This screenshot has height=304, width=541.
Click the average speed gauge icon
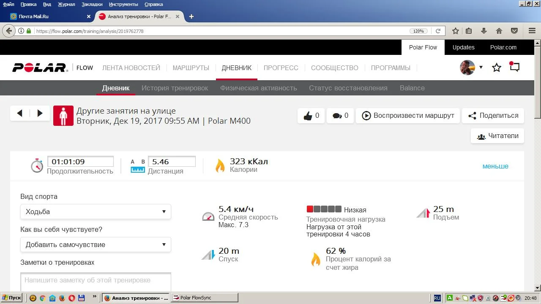point(208,217)
